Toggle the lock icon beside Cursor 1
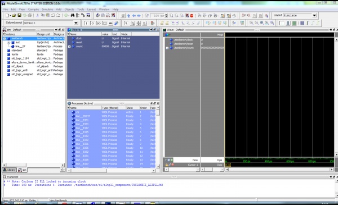 [x=167, y=165]
